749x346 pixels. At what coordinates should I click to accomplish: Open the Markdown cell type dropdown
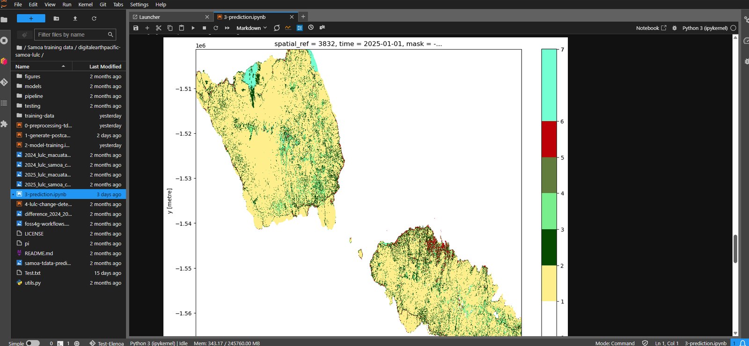(251, 28)
